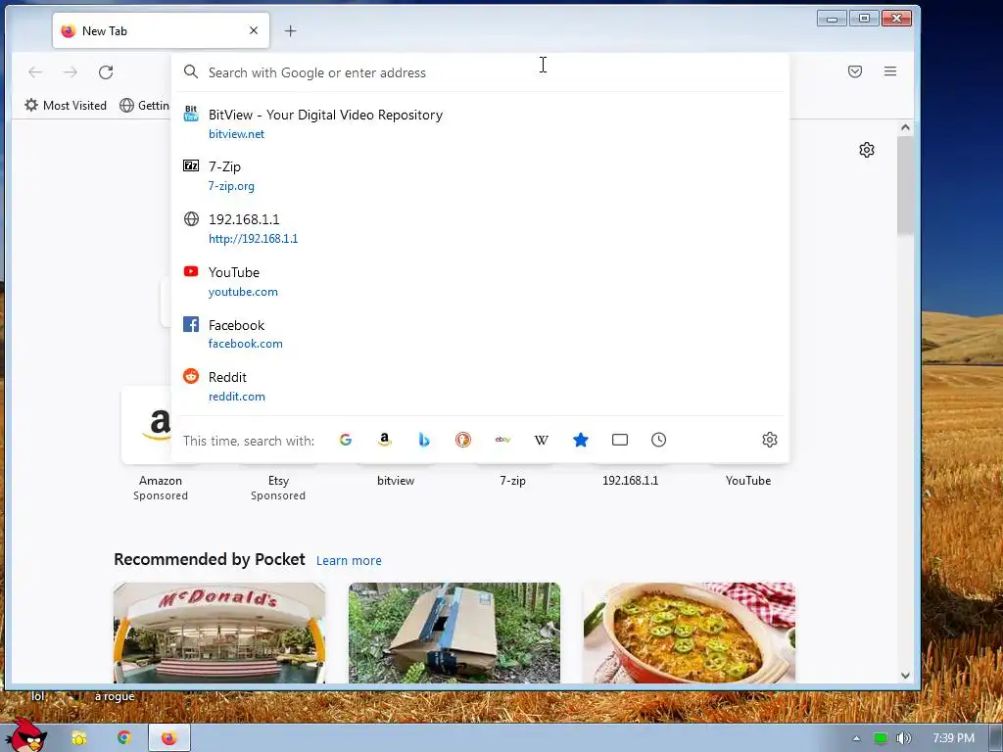Open Angry Birds start button
This screenshot has width=1003, height=752.
[25, 736]
